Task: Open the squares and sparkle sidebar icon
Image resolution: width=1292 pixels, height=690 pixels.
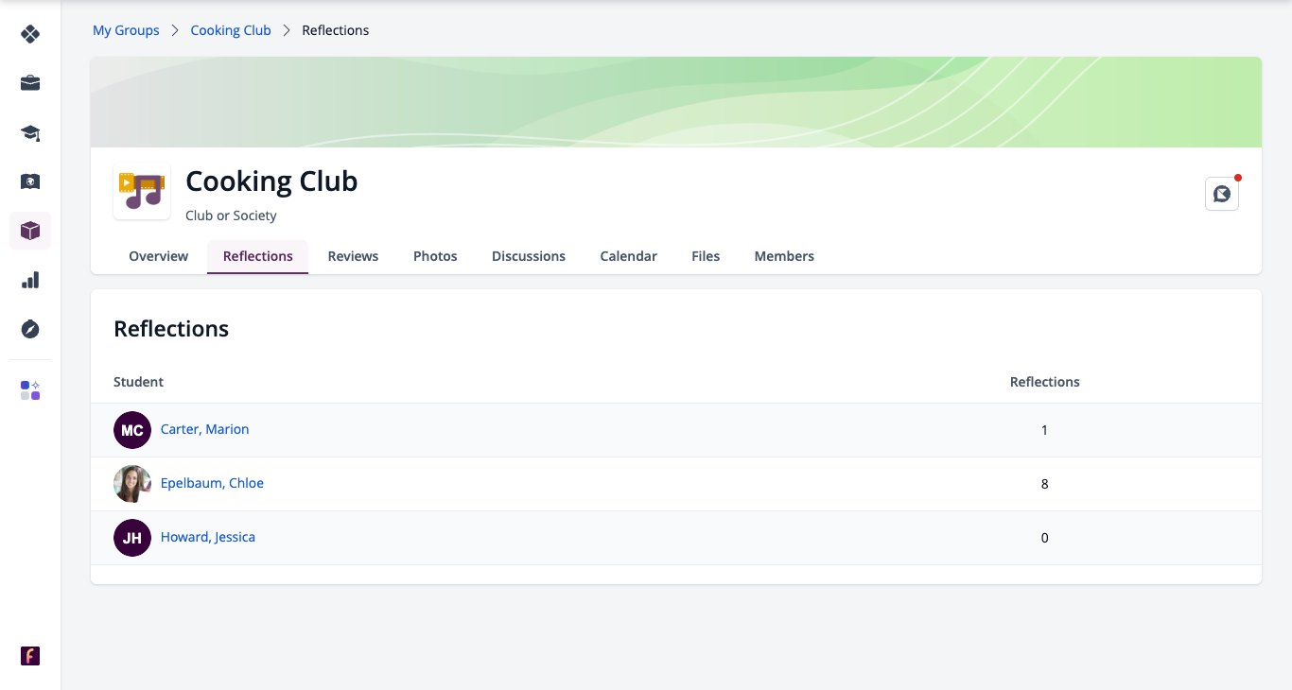Action: pos(30,390)
